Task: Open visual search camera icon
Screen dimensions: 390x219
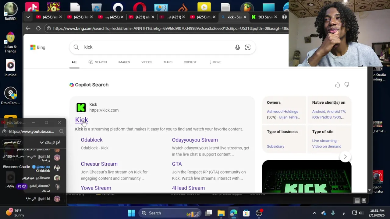Action: 248,47
